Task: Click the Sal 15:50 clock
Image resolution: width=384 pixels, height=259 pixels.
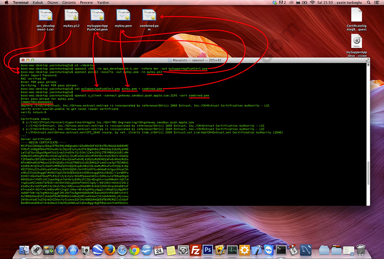Action: 325,2
